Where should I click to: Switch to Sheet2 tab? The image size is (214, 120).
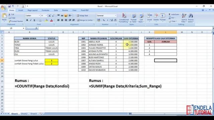24,114
